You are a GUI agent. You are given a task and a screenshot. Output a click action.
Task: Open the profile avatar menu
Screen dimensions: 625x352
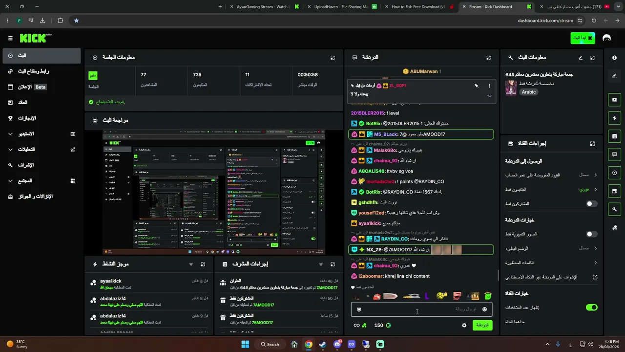606,38
